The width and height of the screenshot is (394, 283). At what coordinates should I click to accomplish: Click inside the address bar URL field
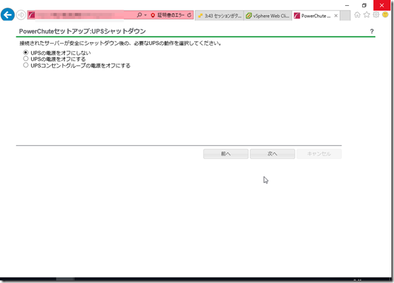point(85,14)
